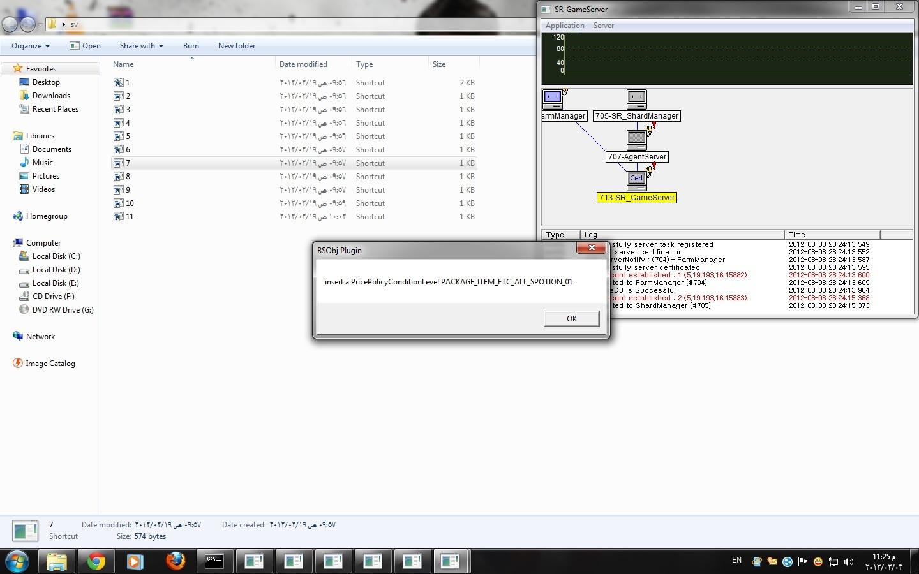Image resolution: width=919 pixels, height=574 pixels.
Task: Expand the Share with dropdown
Action: [141, 46]
